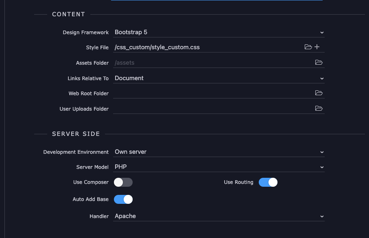Open Server Model dropdown showing PHP
The width and height of the screenshot is (369, 238).
[x=218, y=167]
